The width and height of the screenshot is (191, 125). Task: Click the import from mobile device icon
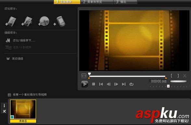click(60, 21)
